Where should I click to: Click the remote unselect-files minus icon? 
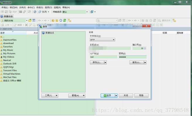click(157, 25)
